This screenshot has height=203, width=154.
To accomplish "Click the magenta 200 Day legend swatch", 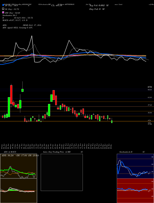I will coord(3,12).
